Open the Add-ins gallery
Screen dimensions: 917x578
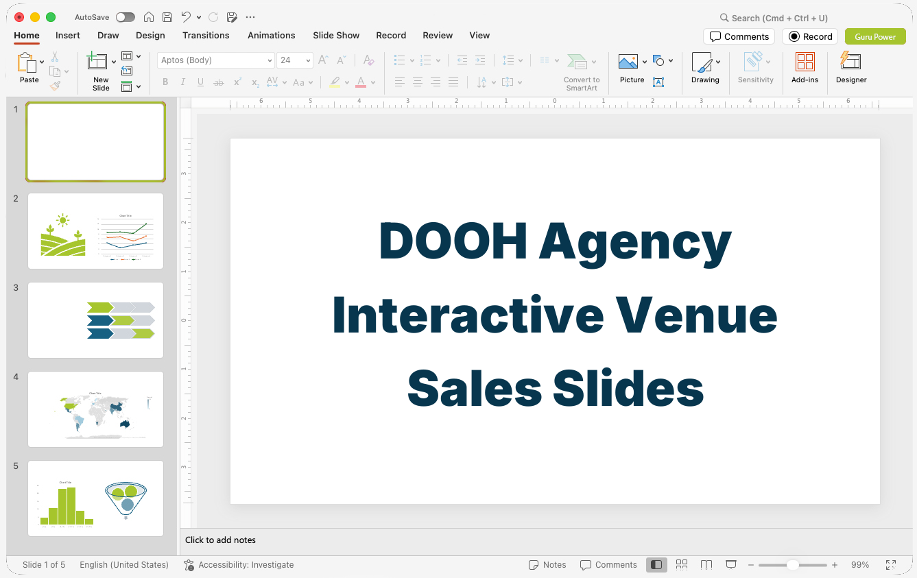tap(805, 67)
